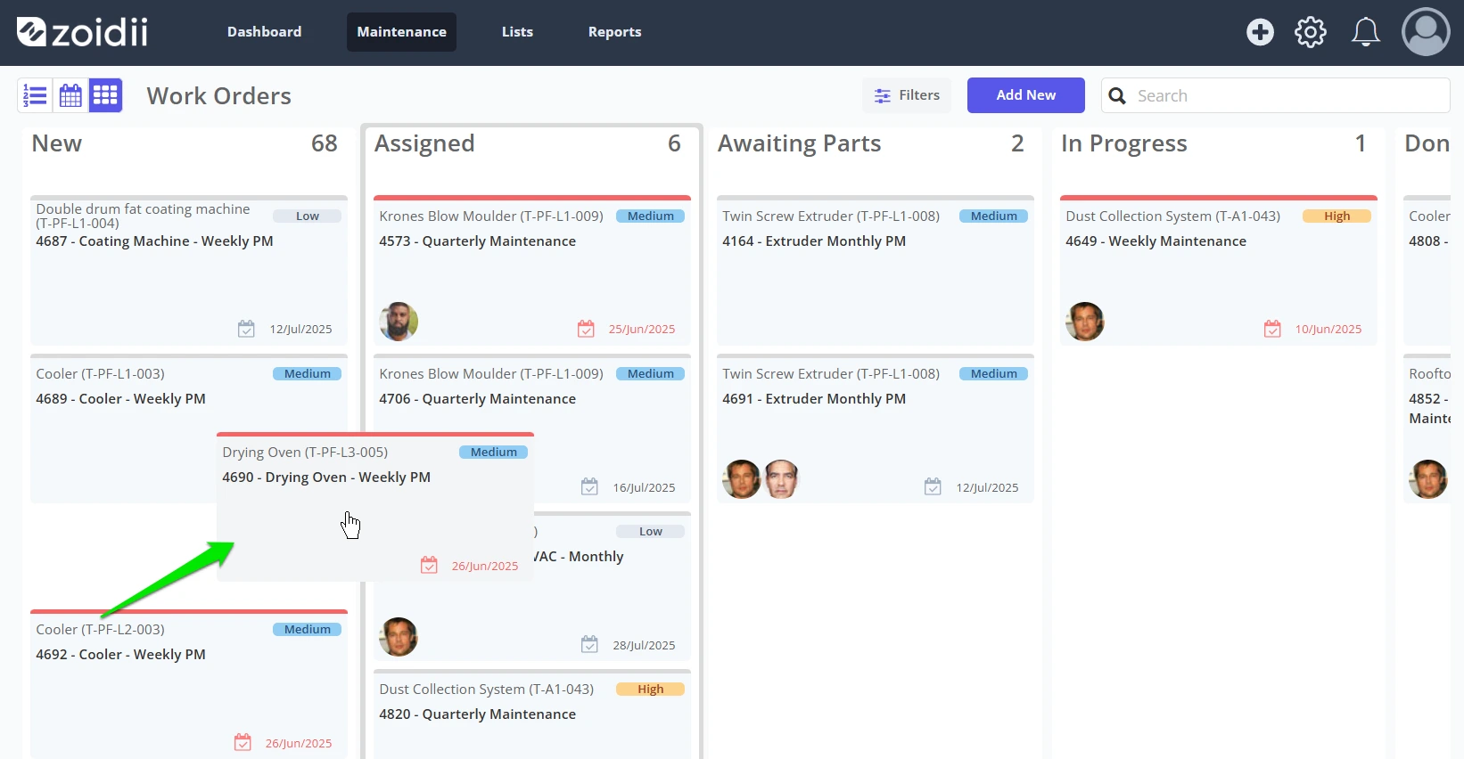Click calendar icon on order 4687
The image size is (1464, 759).
(246, 329)
